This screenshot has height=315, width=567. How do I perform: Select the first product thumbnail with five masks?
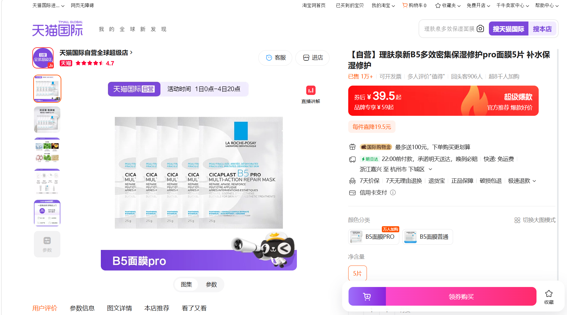point(47,89)
